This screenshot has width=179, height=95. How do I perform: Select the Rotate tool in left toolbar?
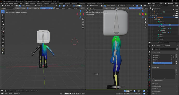[3, 39]
